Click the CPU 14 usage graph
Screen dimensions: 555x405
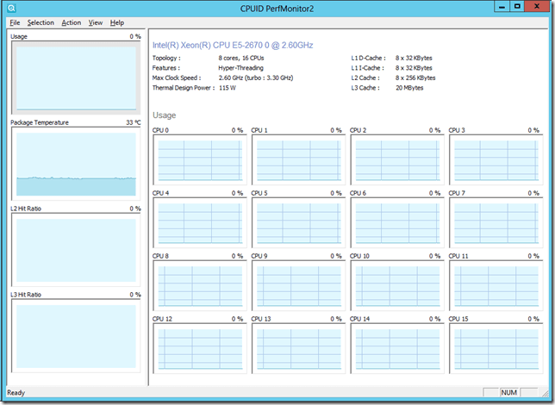point(397,348)
